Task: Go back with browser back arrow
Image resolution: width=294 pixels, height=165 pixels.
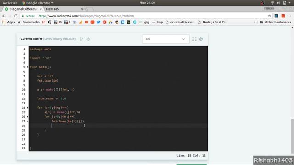Action: (4, 16)
